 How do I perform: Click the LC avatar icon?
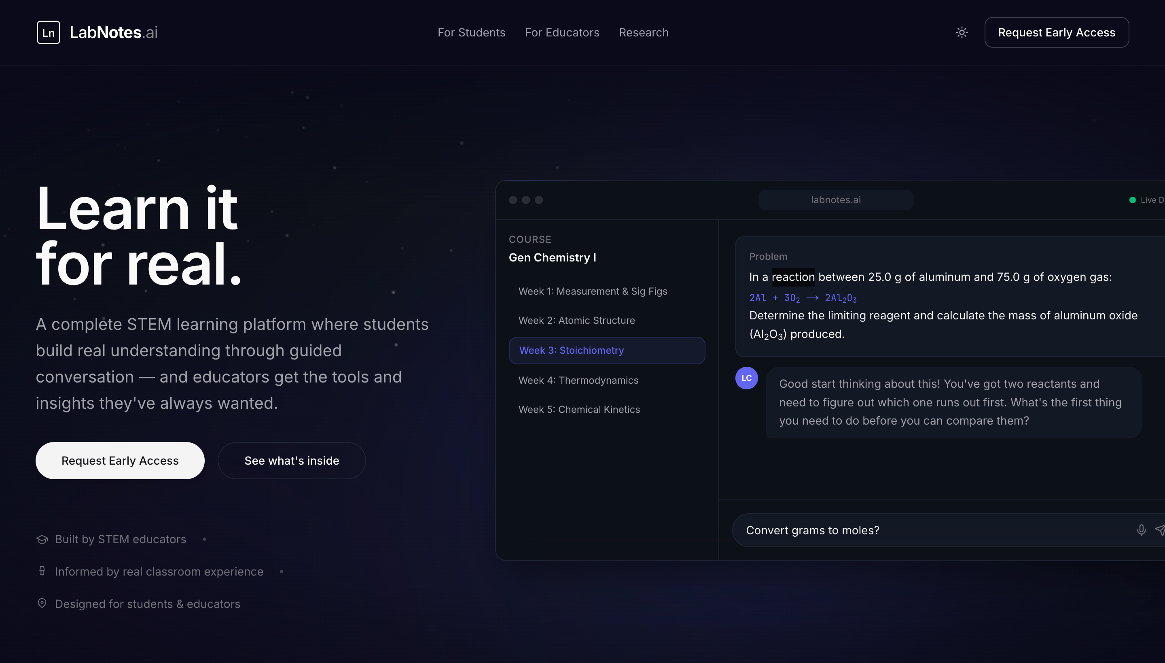[746, 378]
